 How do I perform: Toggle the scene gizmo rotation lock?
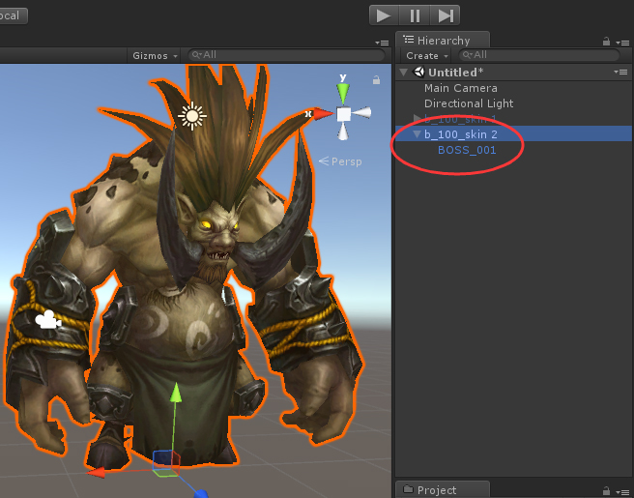coord(377,80)
